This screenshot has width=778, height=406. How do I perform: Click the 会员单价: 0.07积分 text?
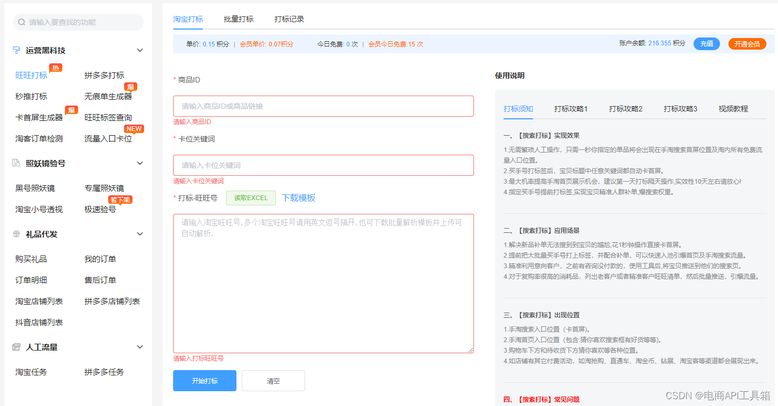coord(267,44)
